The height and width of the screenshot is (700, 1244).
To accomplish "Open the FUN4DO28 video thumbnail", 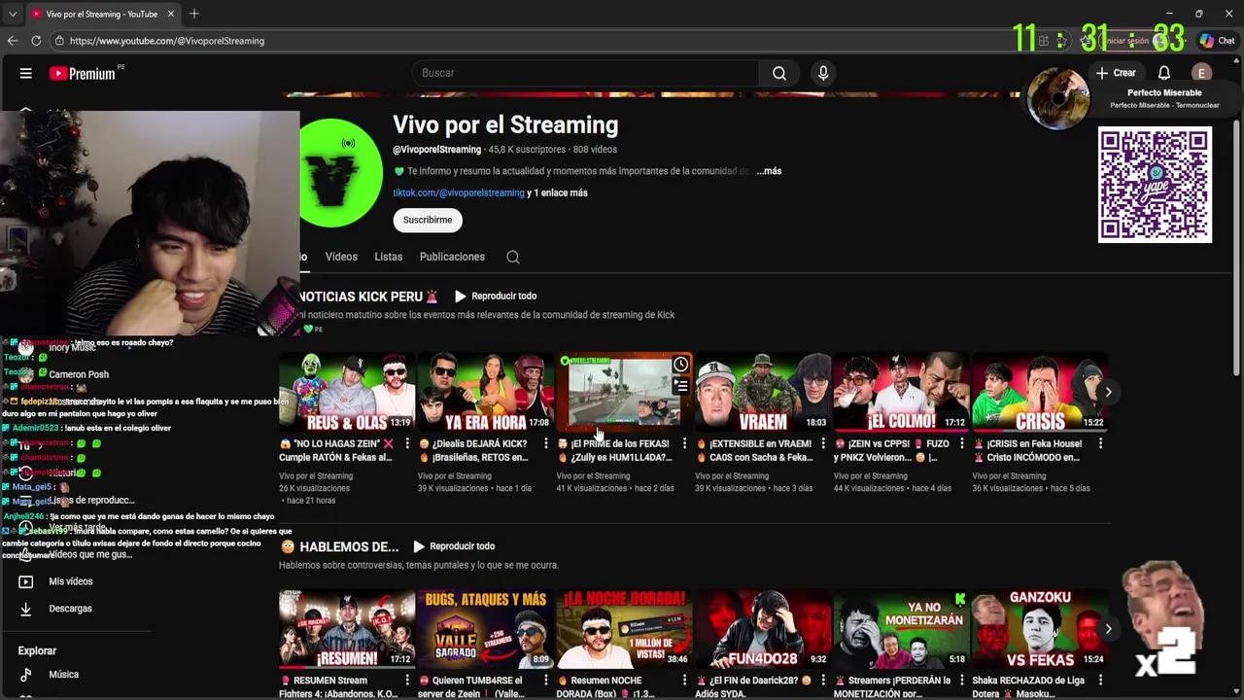I will pos(762,629).
